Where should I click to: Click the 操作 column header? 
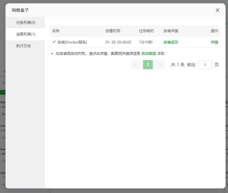(214, 31)
